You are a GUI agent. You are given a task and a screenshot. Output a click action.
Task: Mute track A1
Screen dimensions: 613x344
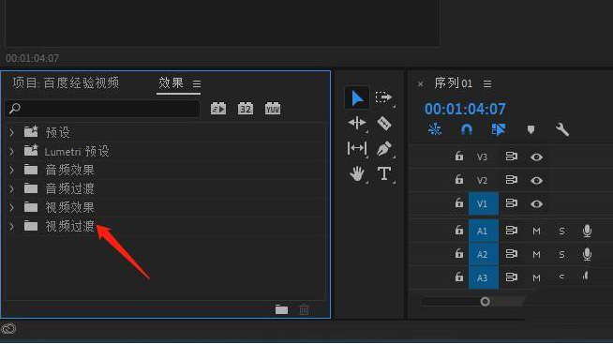click(x=536, y=231)
